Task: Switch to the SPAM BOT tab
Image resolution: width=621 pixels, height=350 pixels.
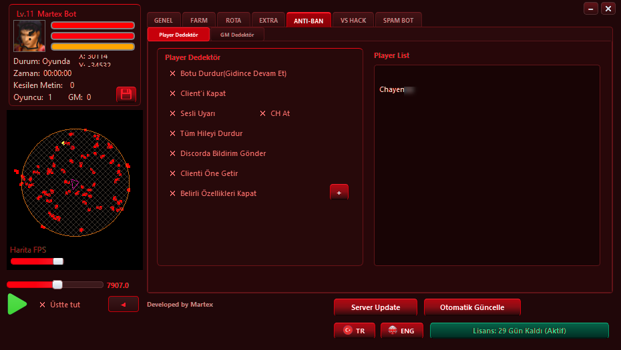Action: point(398,20)
